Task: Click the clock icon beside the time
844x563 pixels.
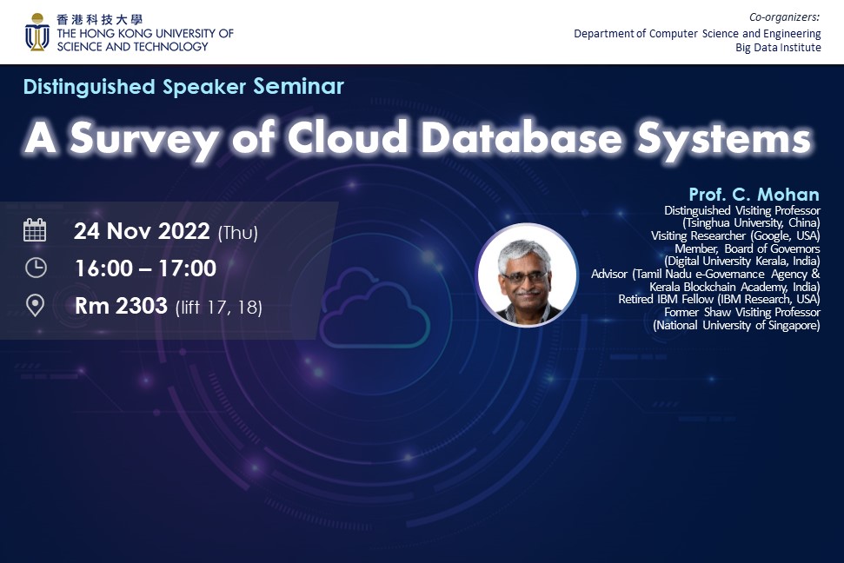Action: (x=35, y=268)
